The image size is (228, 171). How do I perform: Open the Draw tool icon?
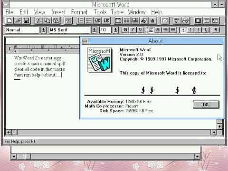pyautogui.click(x=144, y=20)
